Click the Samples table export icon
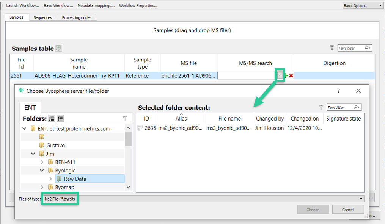 [x=58, y=48]
